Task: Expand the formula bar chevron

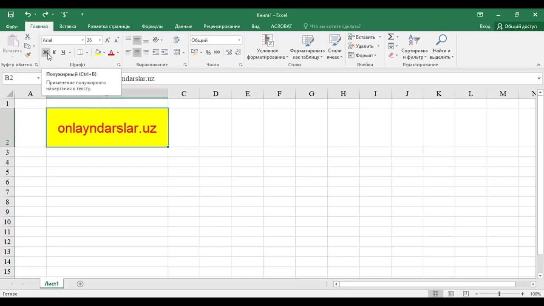Action: pyautogui.click(x=539, y=78)
